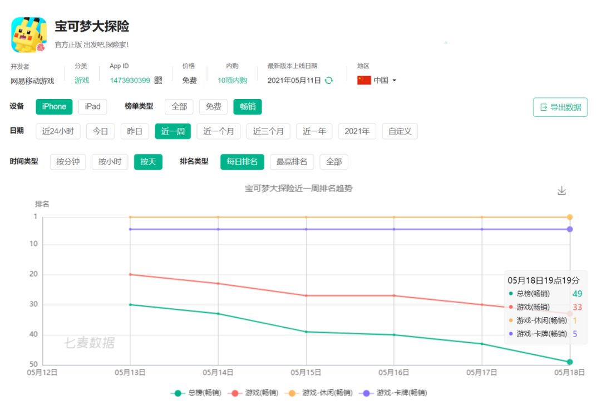Click the 宝可梦大探险 app title
601x405 pixels.
(x=92, y=26)
